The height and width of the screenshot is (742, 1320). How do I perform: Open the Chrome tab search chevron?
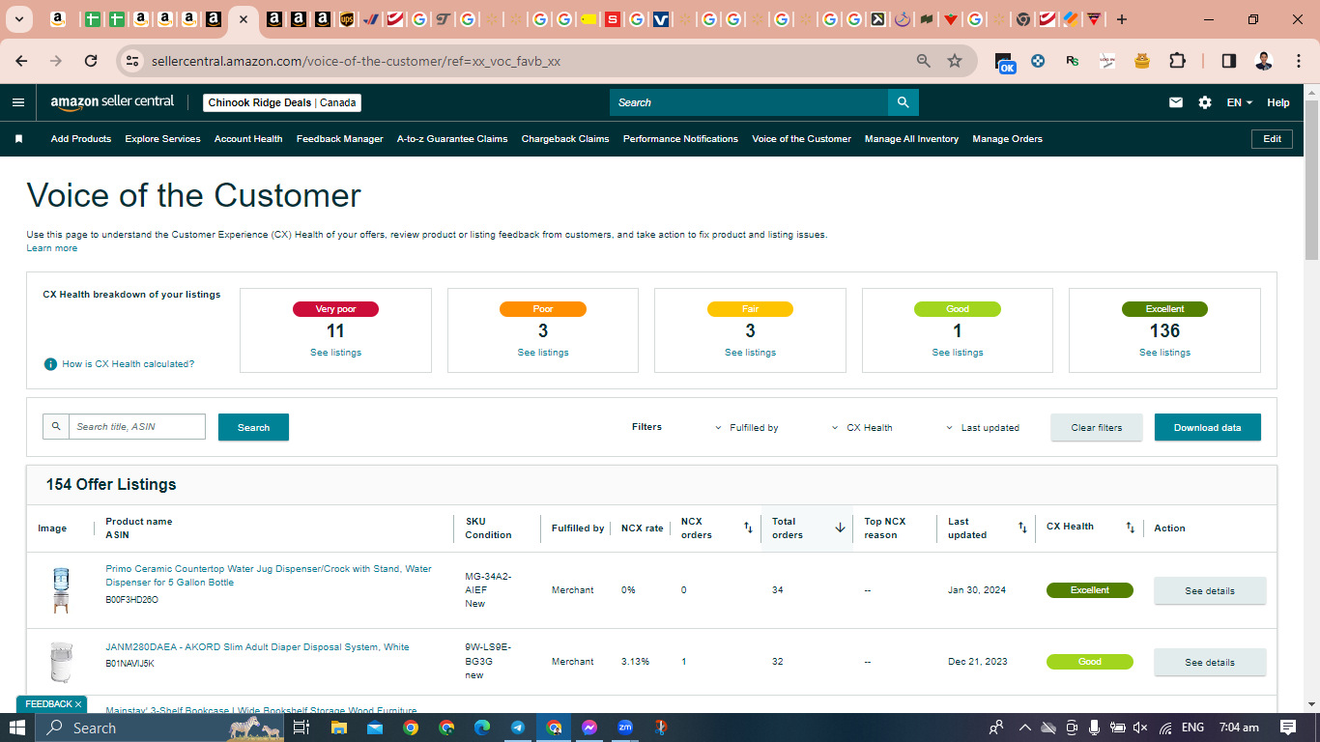[x=18, y=19]
